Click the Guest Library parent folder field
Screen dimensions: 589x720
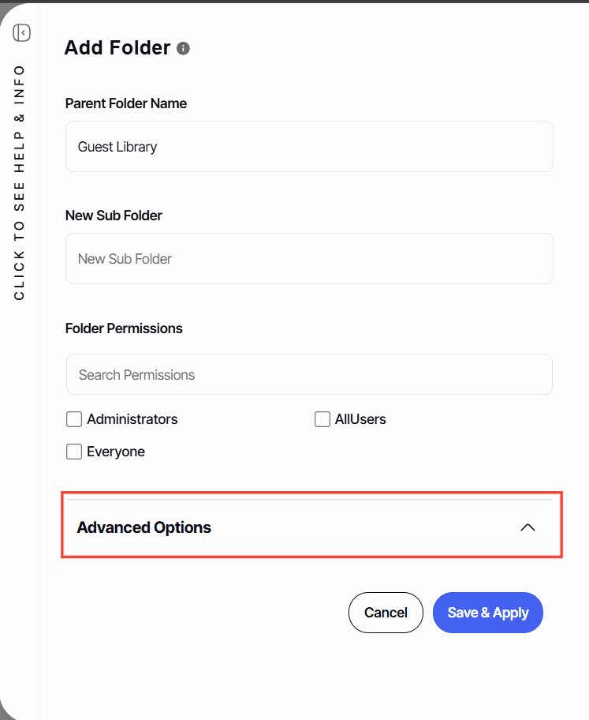(x=309, y=147)
